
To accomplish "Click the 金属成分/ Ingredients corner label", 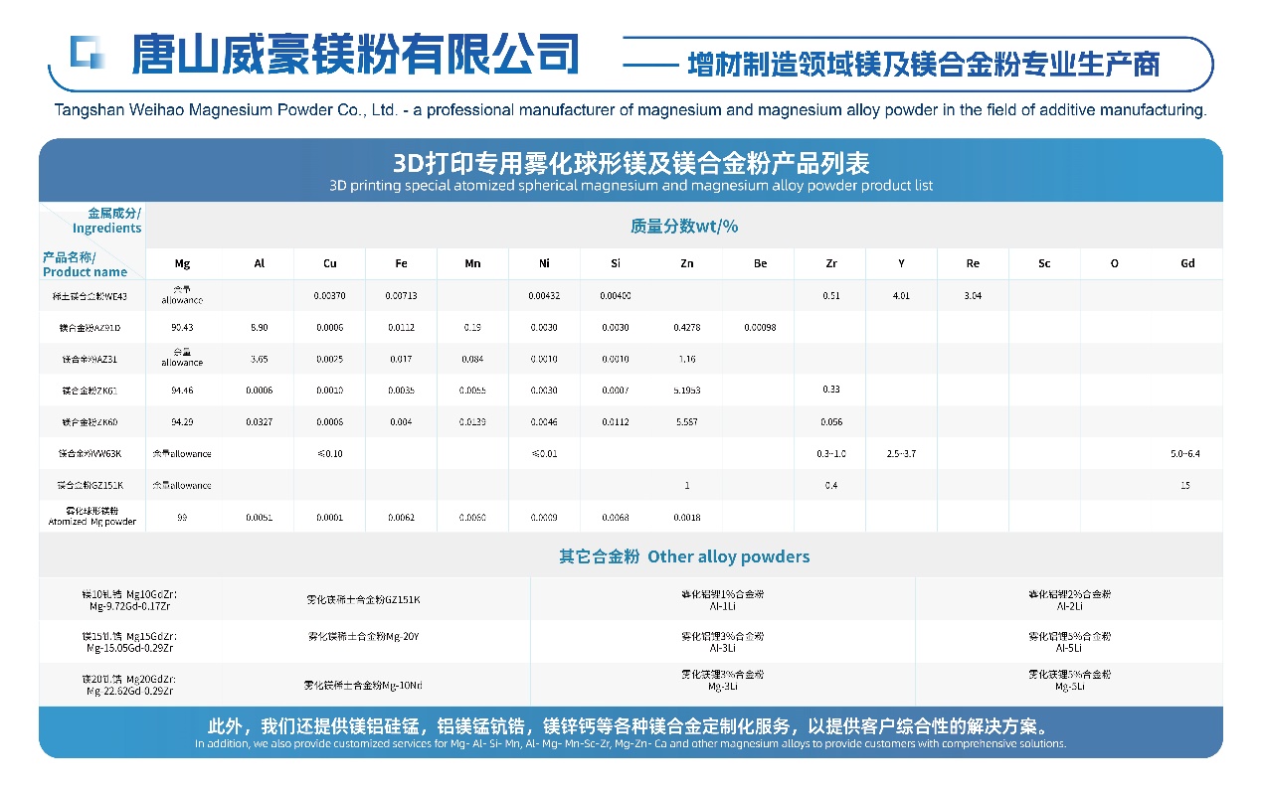I will 107,221.
